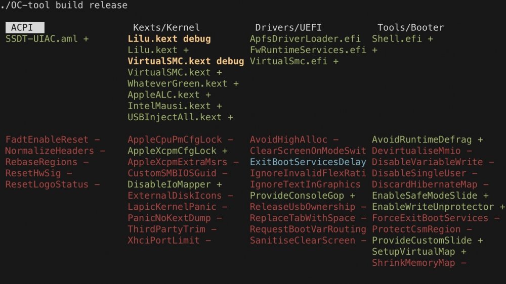The width and height of the screenshot is (506, 284).
Task: Select the Tools/Booter column header
Action: [x=410, y=28]
